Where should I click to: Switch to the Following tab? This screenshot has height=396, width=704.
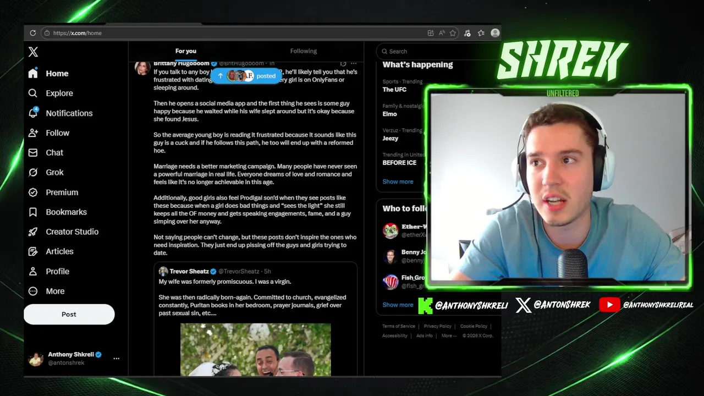click(x=304, y=51)
